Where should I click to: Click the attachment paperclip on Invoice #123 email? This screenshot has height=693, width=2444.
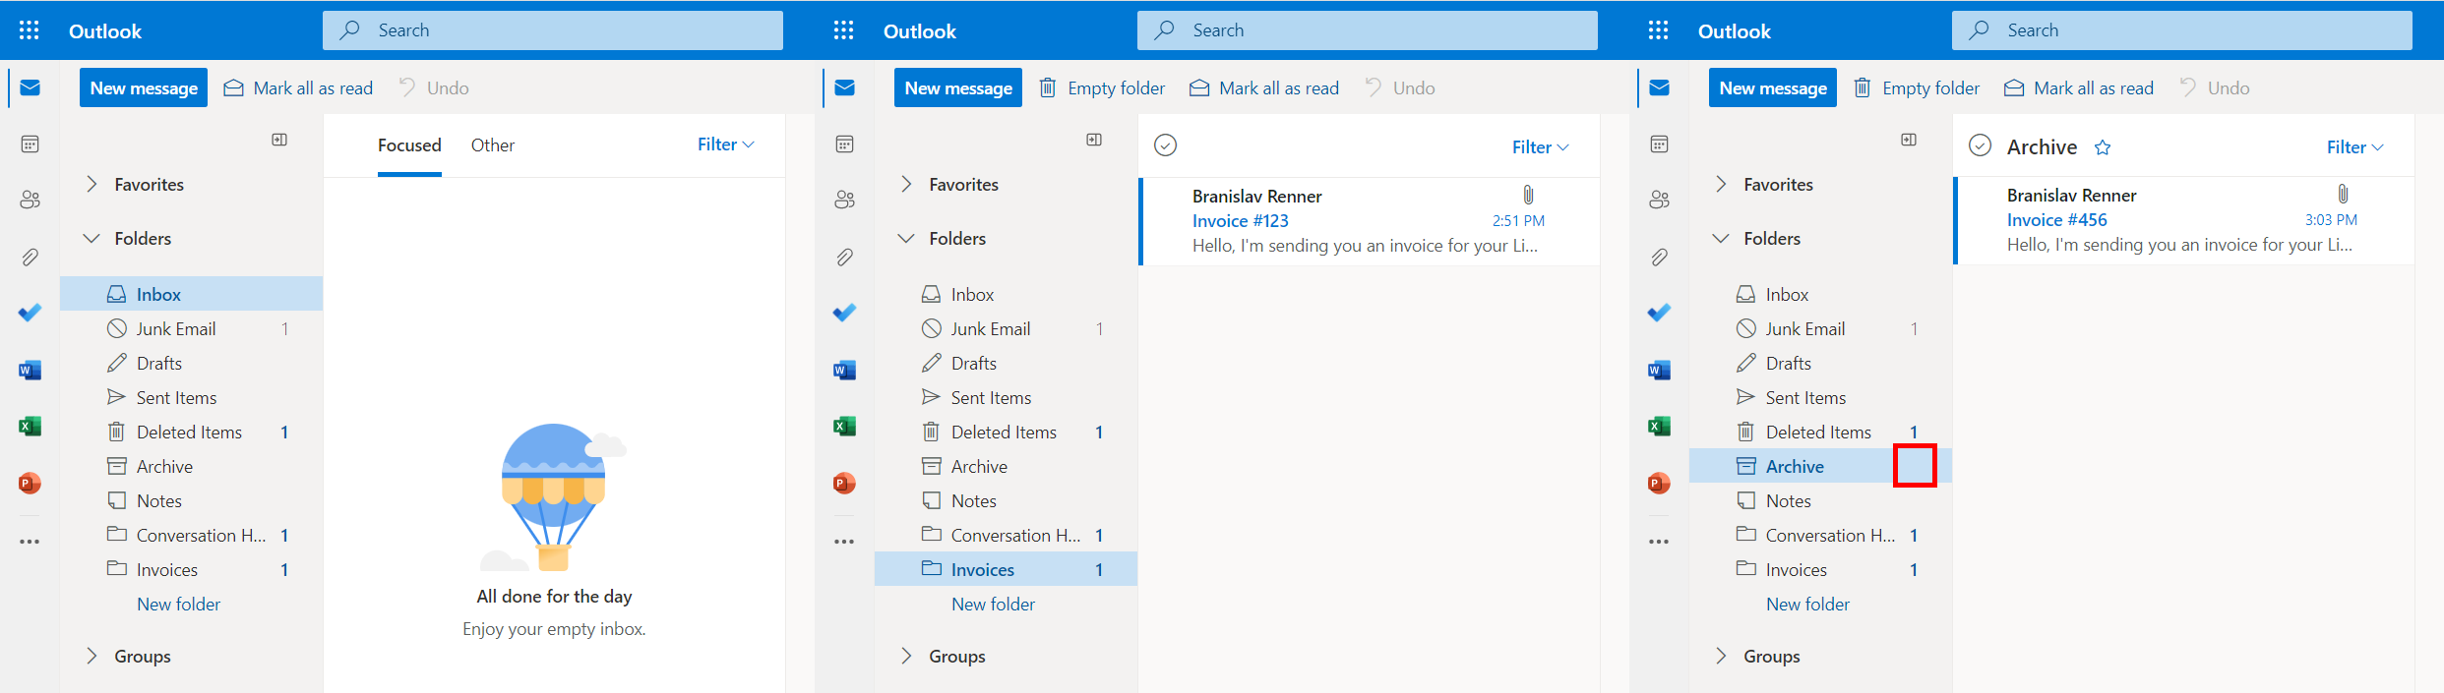click(1528, 195)
